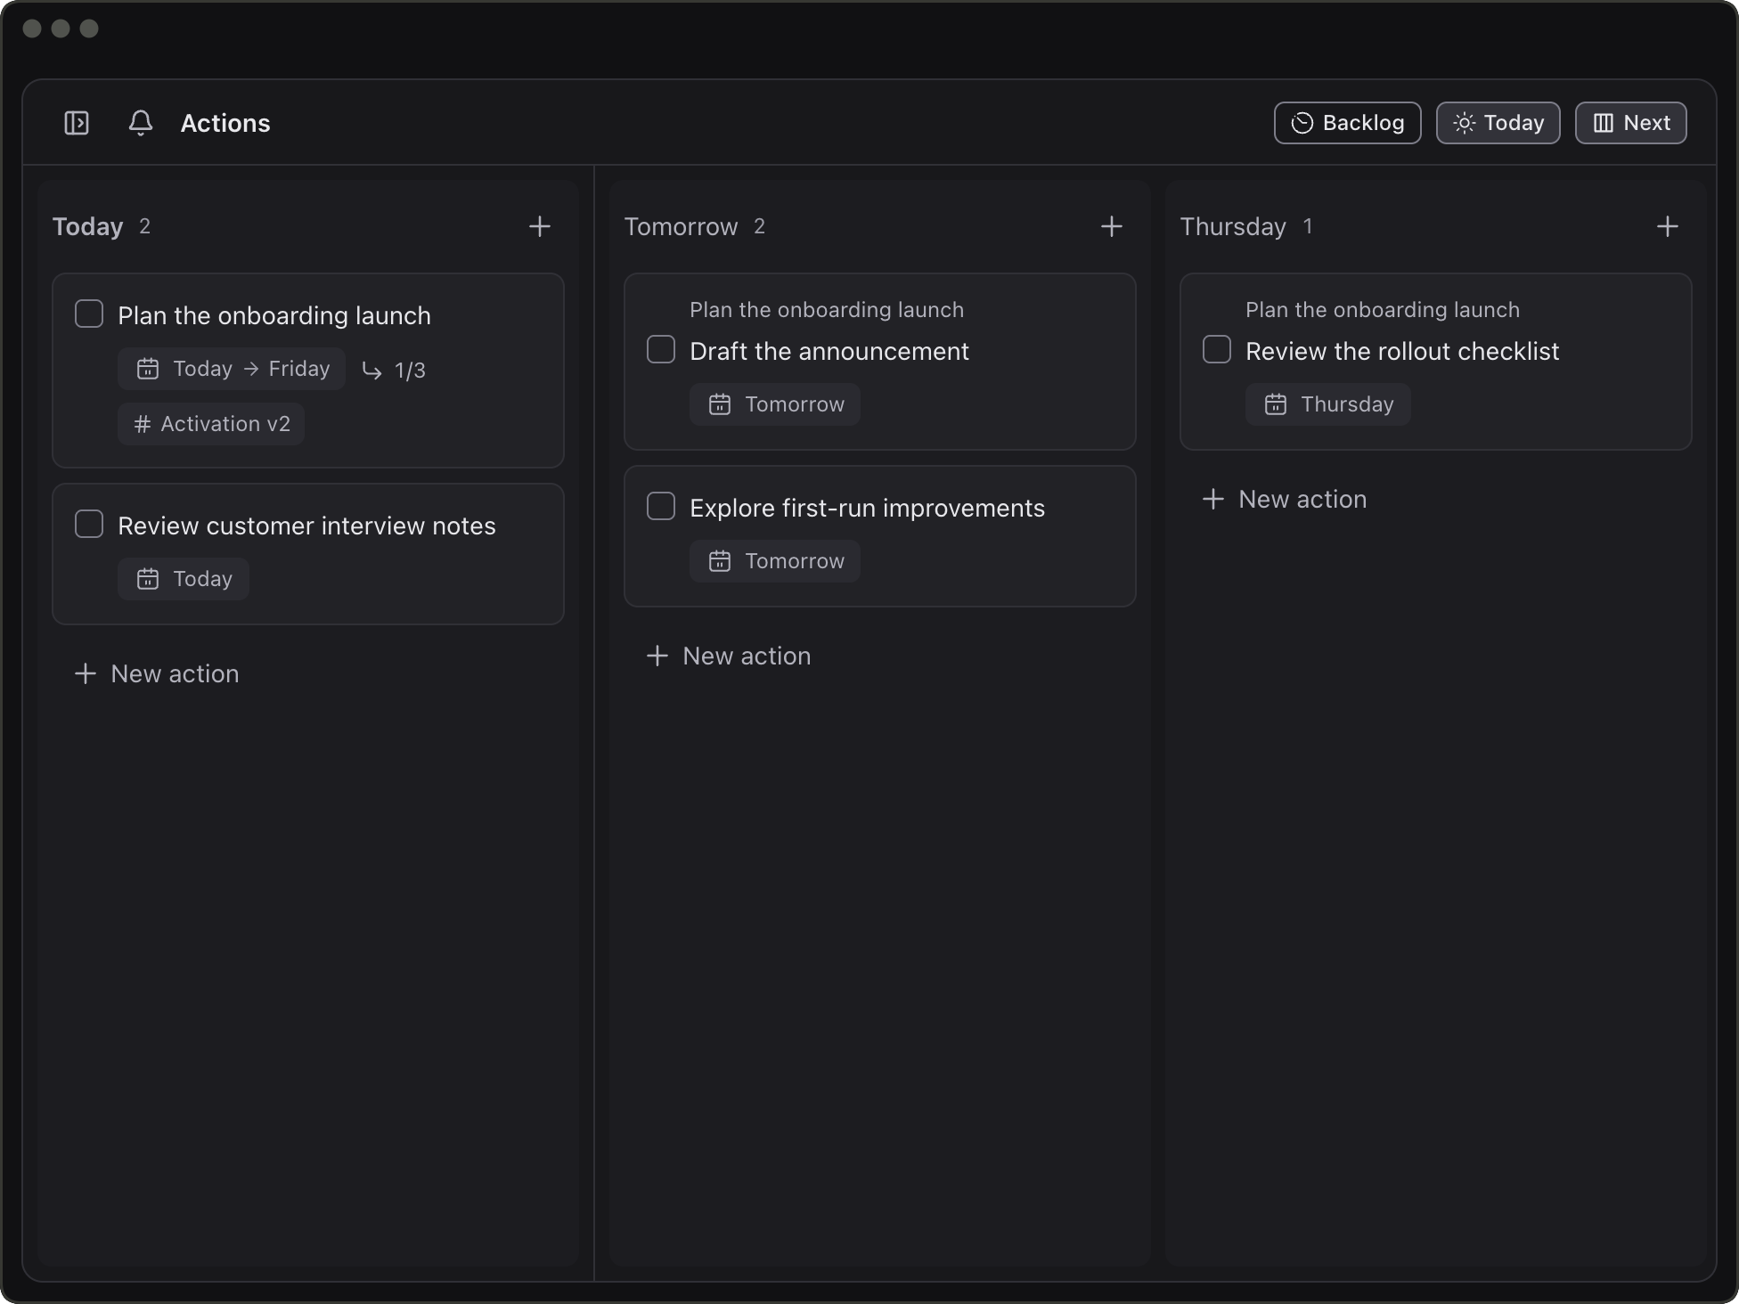Image resolution: width=1739 pixels, height=1304 pixels.
Task: Open Explore first-run improvements title
Action: pyautogui.click(x=867, y=508)
